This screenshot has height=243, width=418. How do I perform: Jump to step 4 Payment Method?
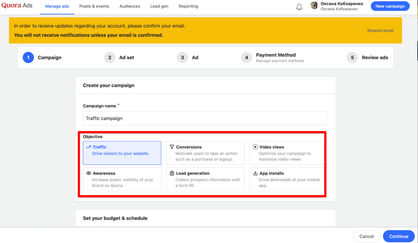[273, 57]
